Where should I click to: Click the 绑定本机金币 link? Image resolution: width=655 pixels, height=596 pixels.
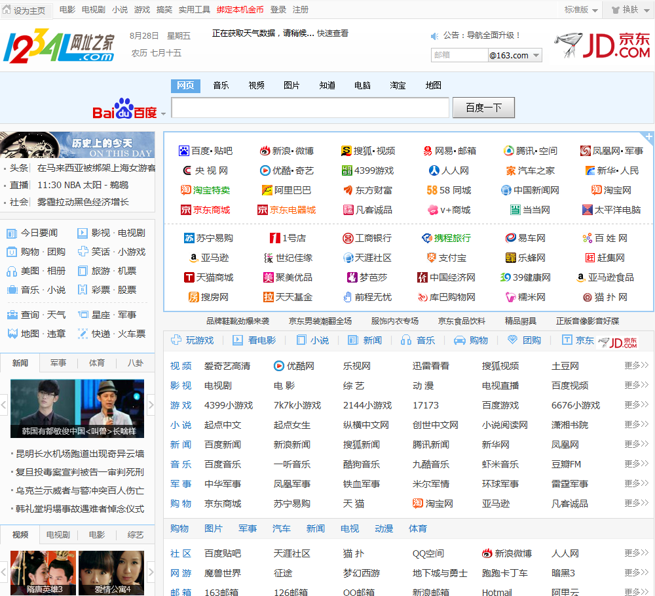tap(240, 10)
